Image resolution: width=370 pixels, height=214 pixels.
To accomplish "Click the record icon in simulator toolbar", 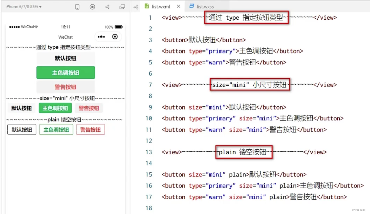I will coord(92,7).
